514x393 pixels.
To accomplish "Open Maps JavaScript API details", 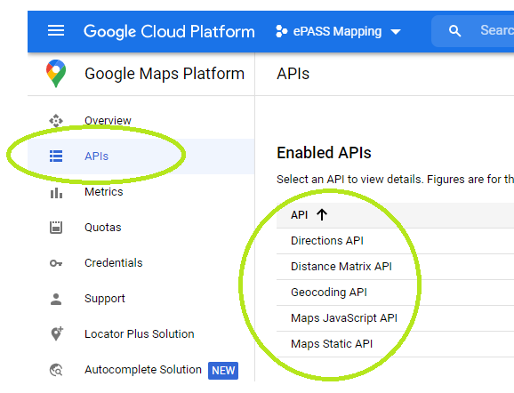I will 344,318.
